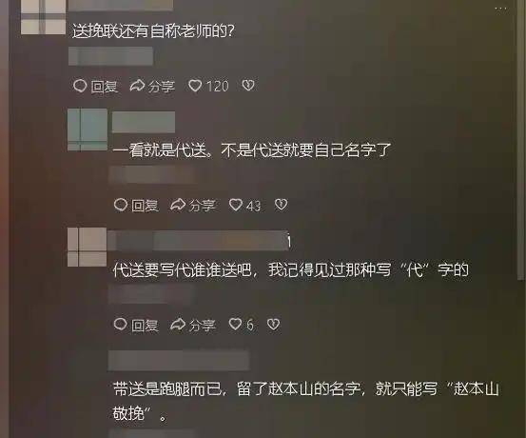The image size is (526, 438).
Task: Open the avatar beside '代送要写代谁谁送吧' comment
Action: click(x=88, y=247)
